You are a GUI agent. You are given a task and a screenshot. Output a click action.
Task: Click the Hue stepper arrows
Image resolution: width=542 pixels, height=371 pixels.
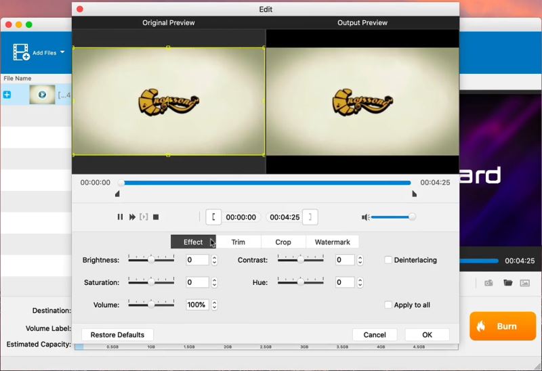pyautogui.click(x=360, y=282)
